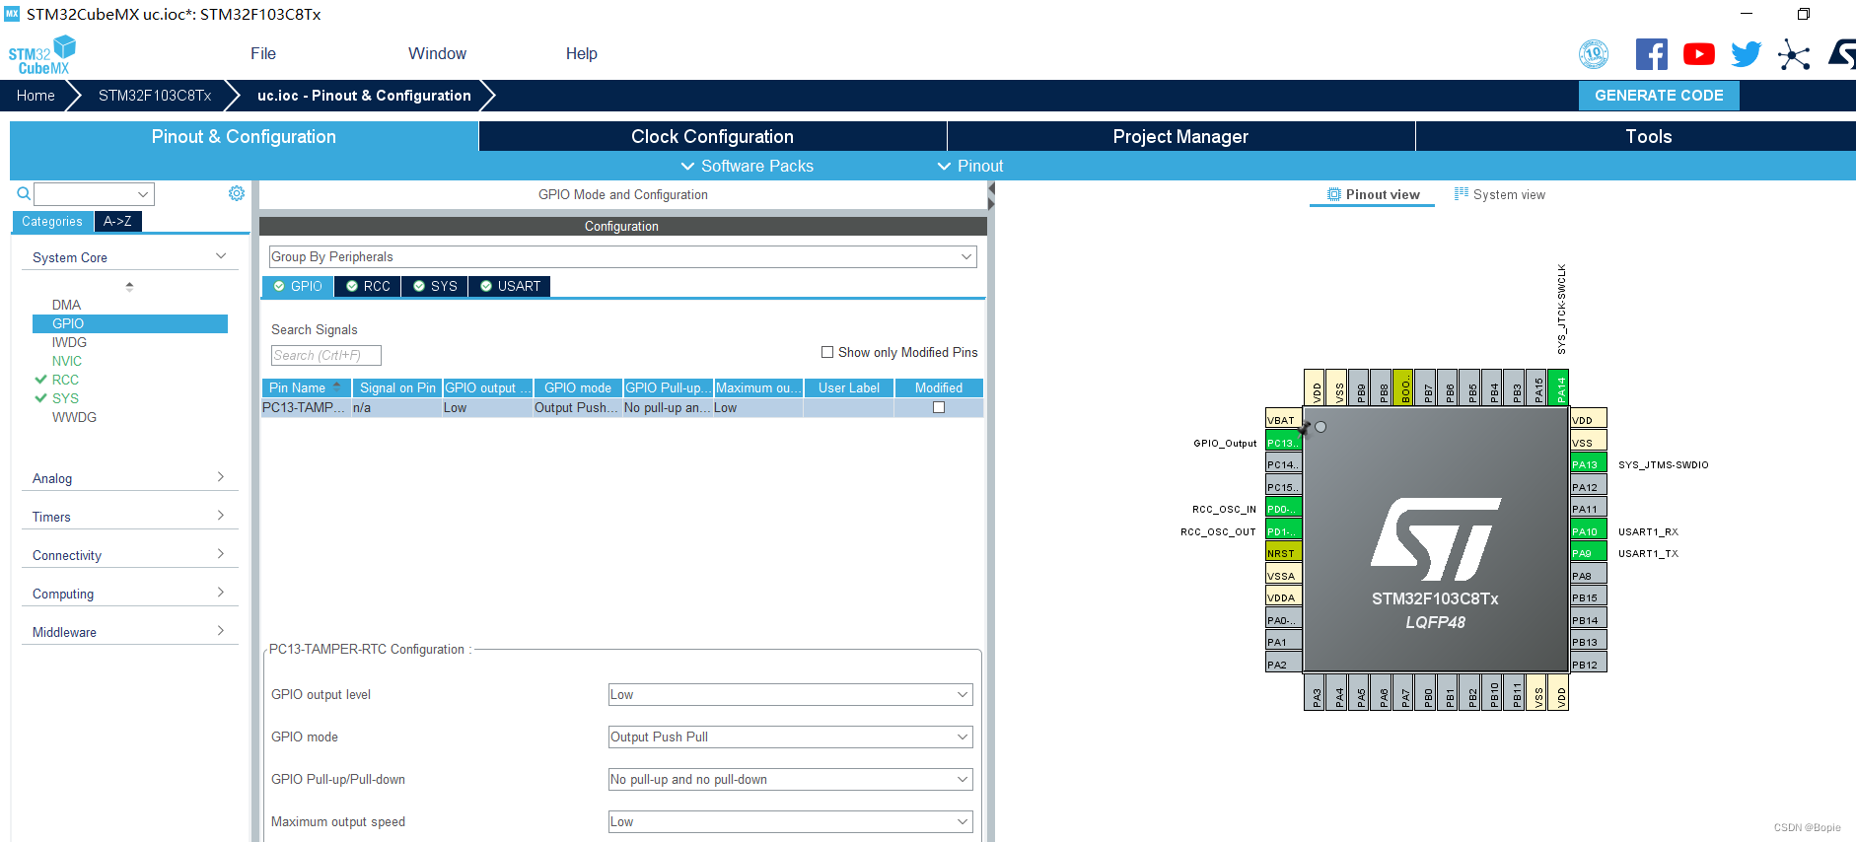
Task: Select the PC13-TAMPER-RTC table row
Action: pyautogui.click(x=622, y=407)
